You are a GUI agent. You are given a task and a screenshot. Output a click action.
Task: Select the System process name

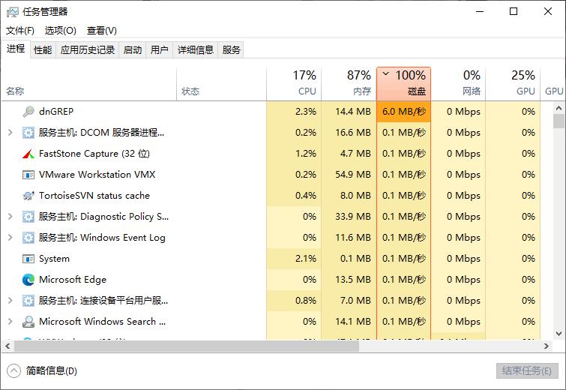[54, 259]
